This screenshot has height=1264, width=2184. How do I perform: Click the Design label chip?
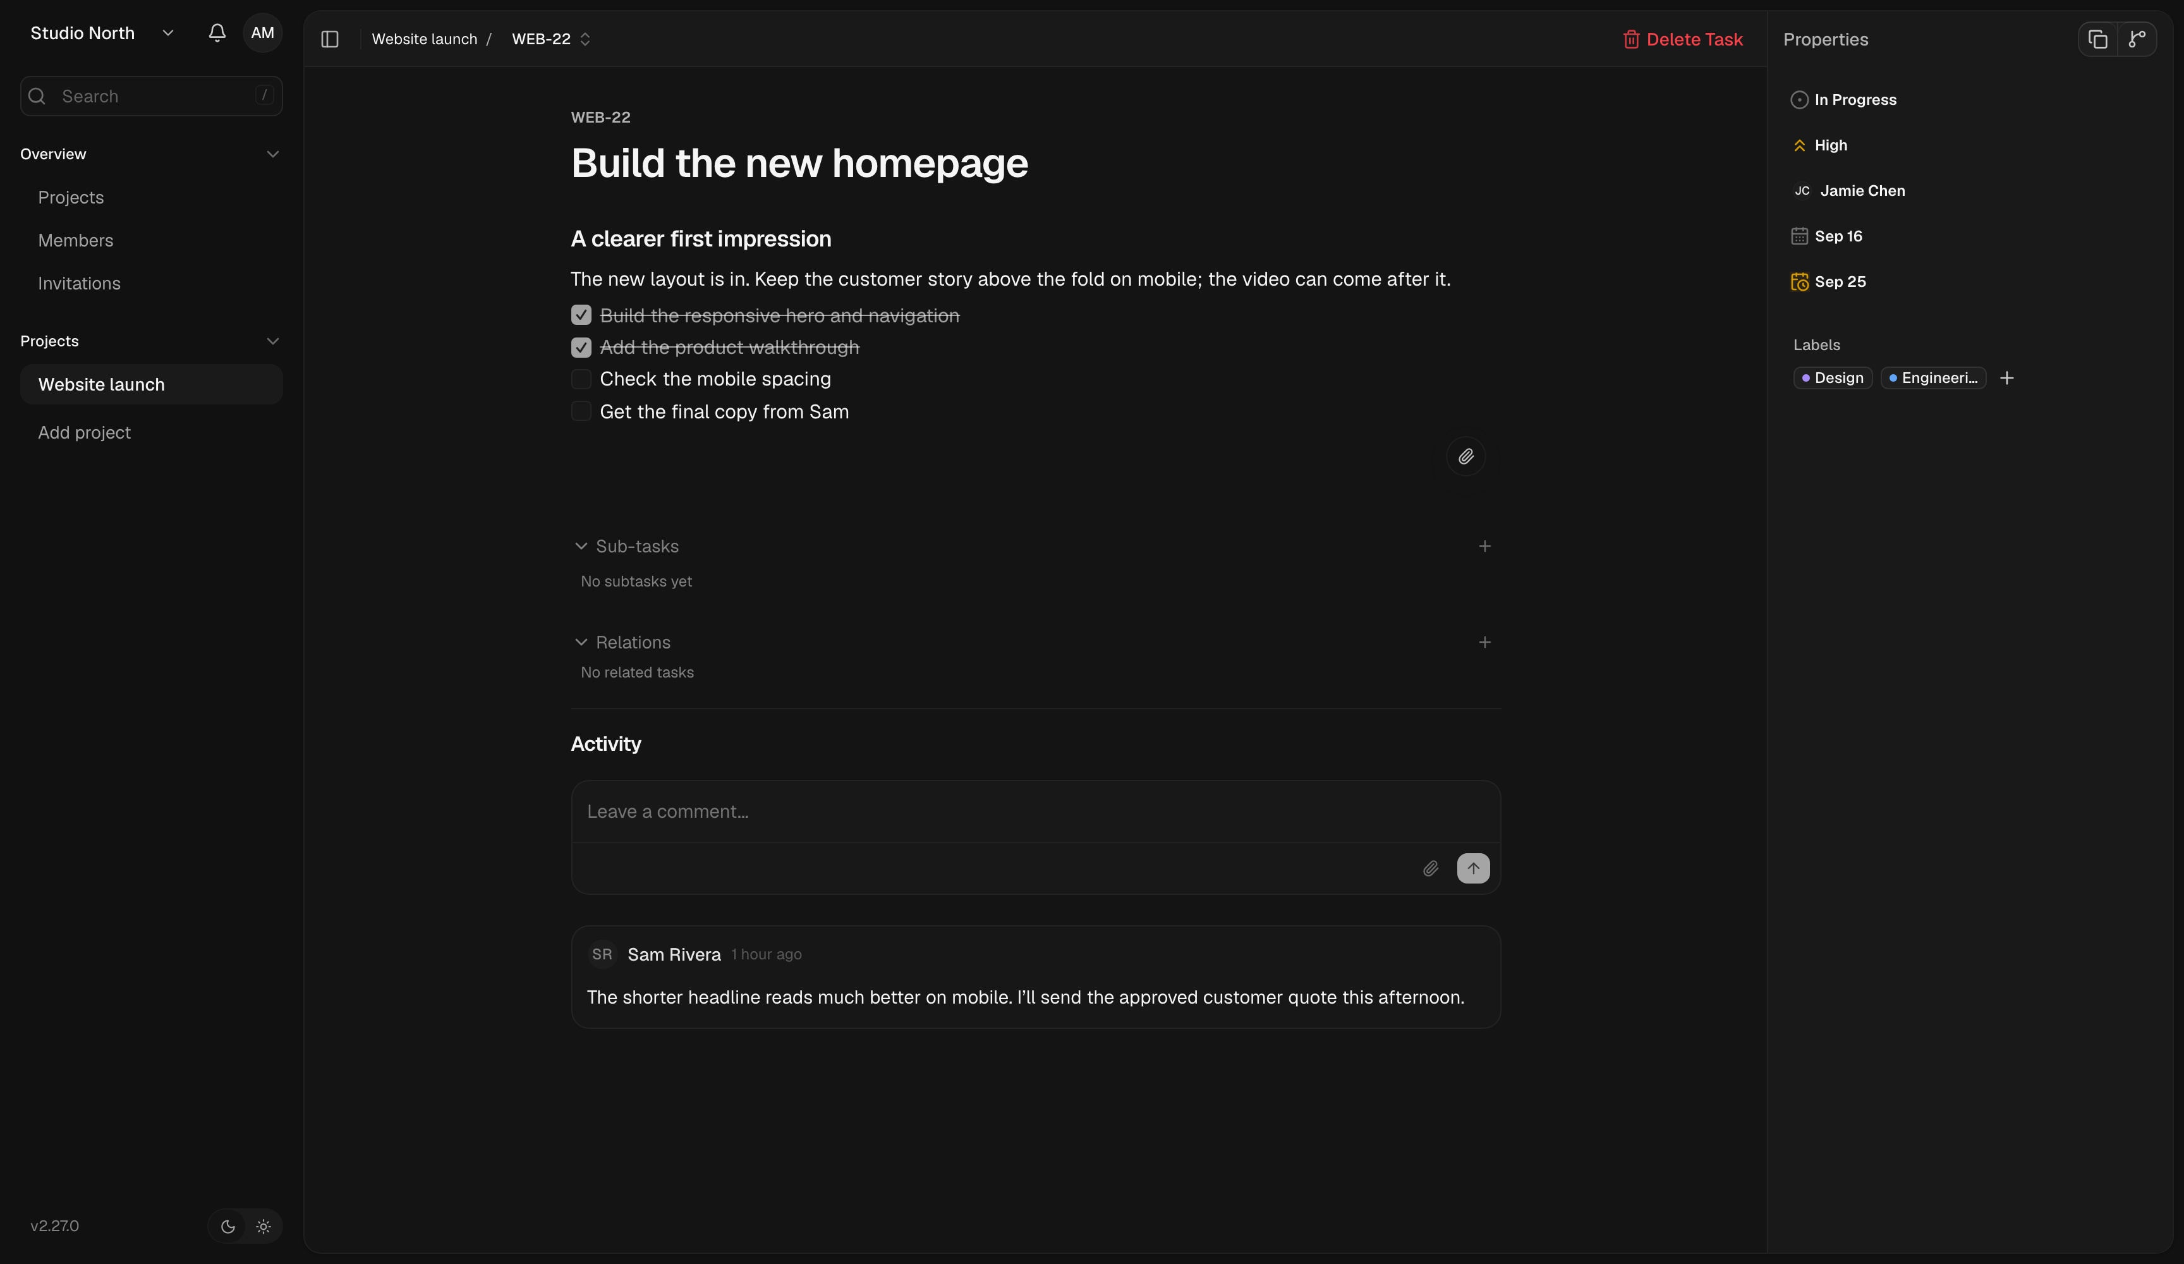(1832, 378)
